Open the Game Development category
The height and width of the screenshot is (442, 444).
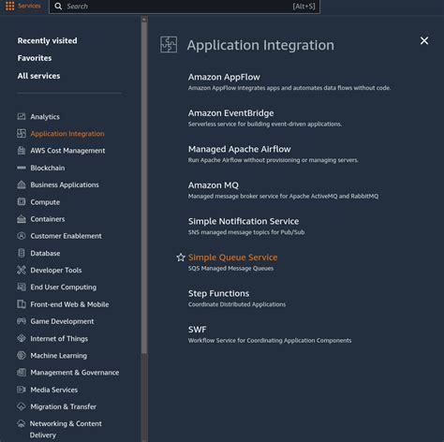62,321
